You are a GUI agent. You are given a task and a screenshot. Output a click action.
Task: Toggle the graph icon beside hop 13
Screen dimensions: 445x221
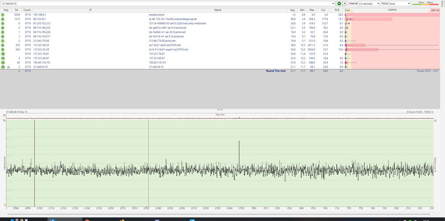[8, 67]
